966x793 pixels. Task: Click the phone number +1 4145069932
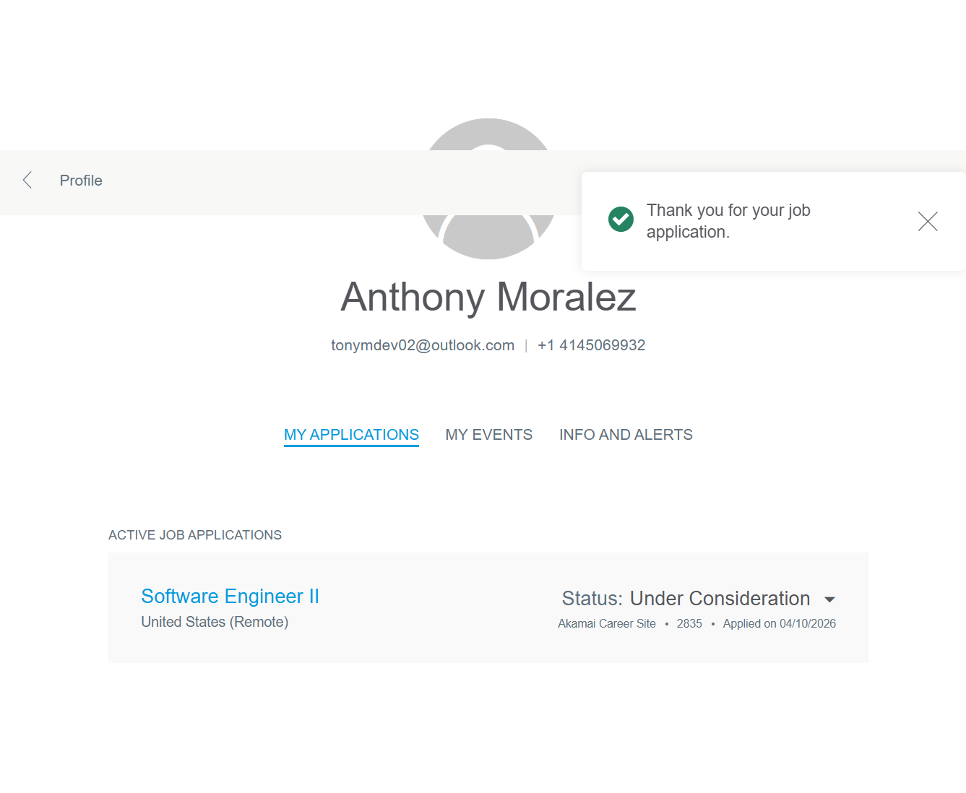(x=591, y=345)
